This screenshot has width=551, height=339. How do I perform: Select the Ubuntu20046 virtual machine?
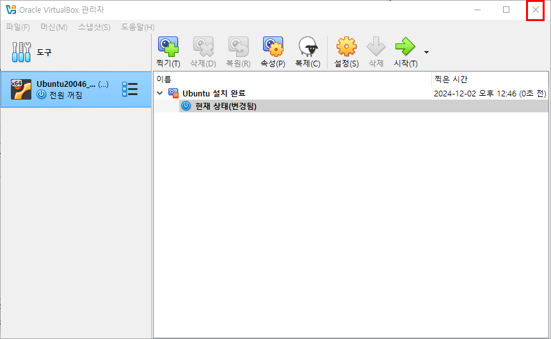(x=76, y=89)
